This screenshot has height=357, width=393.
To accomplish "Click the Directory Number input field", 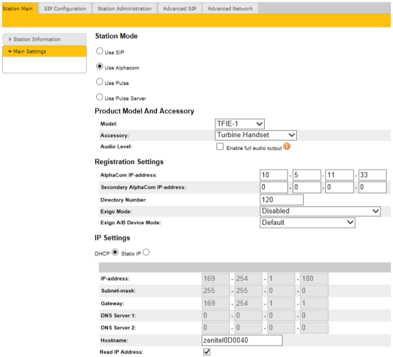I will [281, 199].
